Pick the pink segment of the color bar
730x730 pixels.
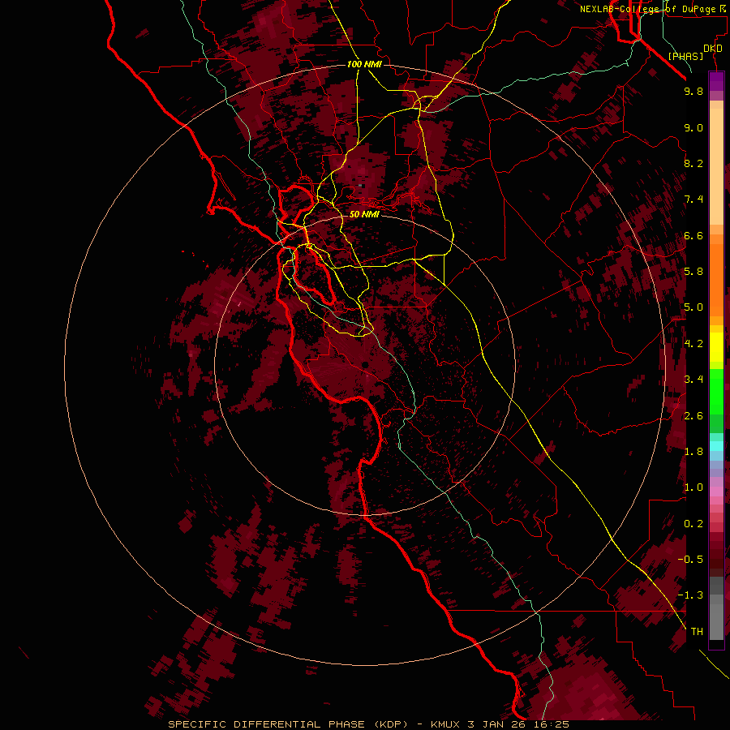click(x=716, y=492)
